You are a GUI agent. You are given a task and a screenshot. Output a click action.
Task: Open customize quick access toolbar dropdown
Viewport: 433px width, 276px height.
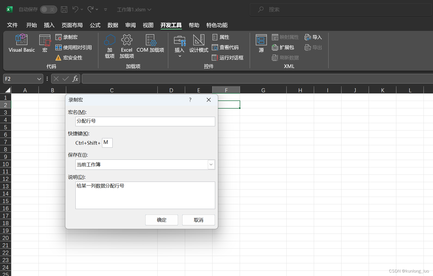pos(105,10)
